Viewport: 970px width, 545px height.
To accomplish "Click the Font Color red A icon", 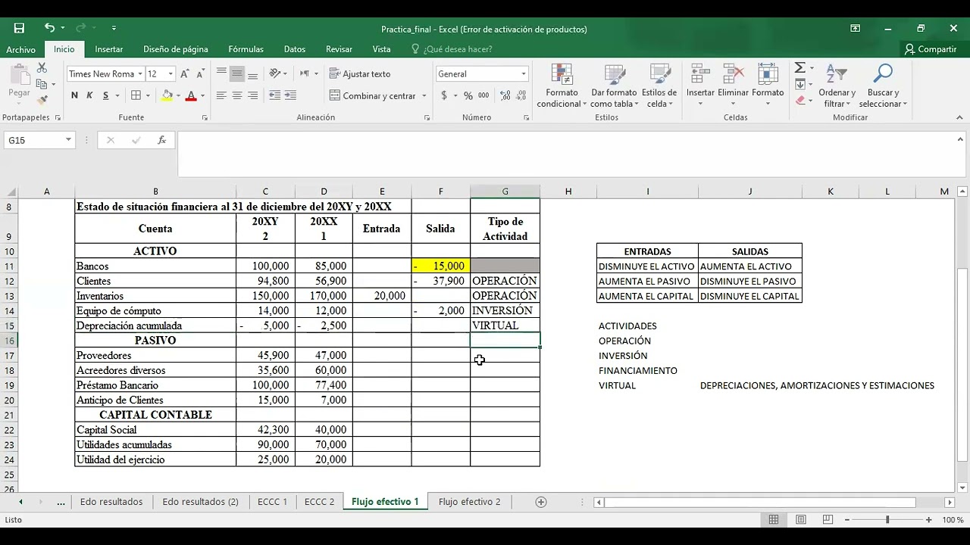I will (x=191, y=95).
